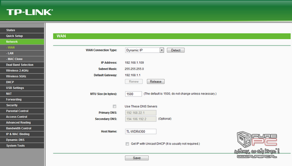
Task: Open Wireless 5GHz settings
Action: pyautogui.click(x=22, y=76)
